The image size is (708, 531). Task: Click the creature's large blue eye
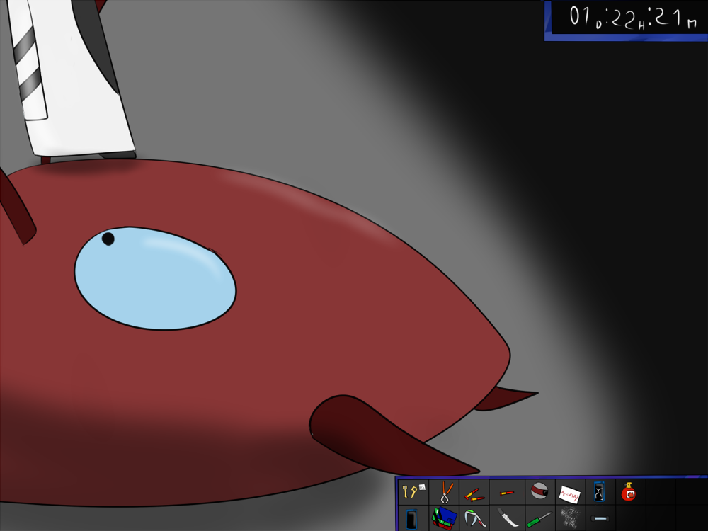click(x=156, y=278)
